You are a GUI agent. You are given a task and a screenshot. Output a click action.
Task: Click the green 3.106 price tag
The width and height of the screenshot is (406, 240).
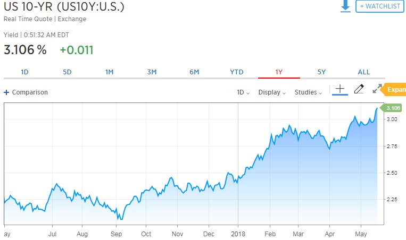pyautogui.click(x=393, y=108)
